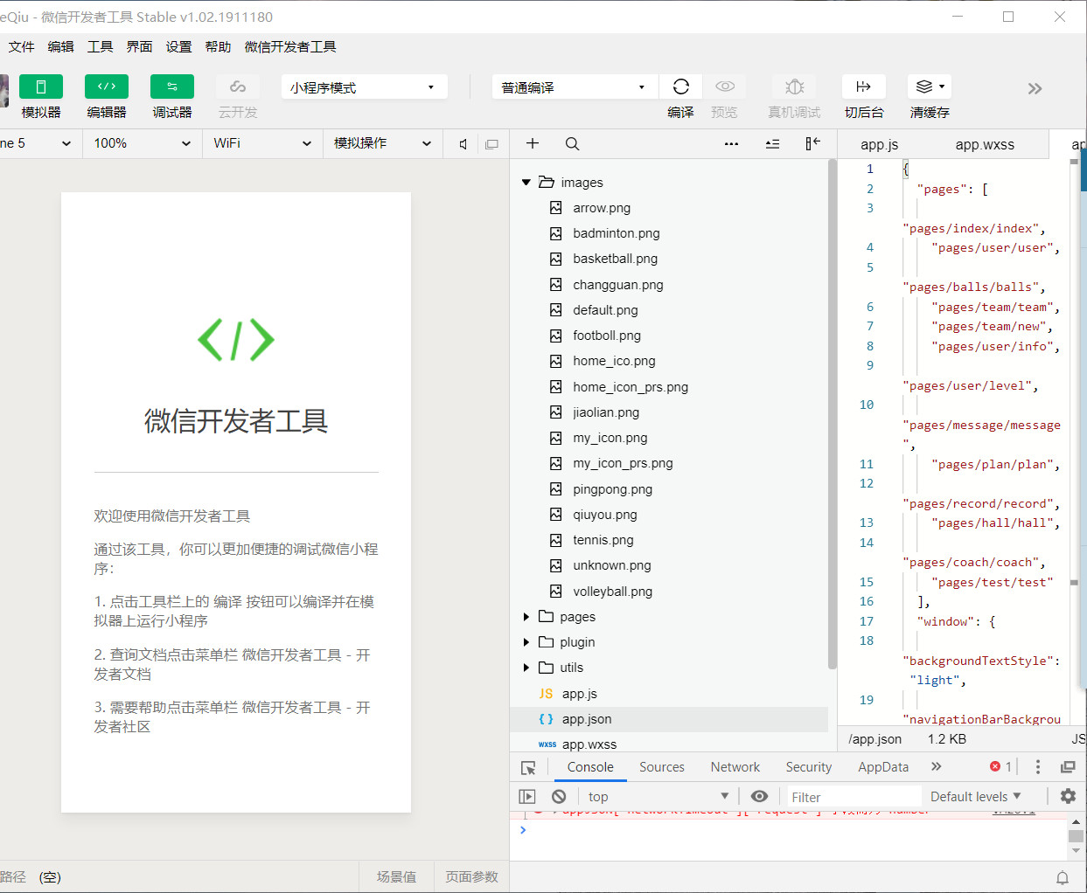Expand the plugin folder

point(526,642)
